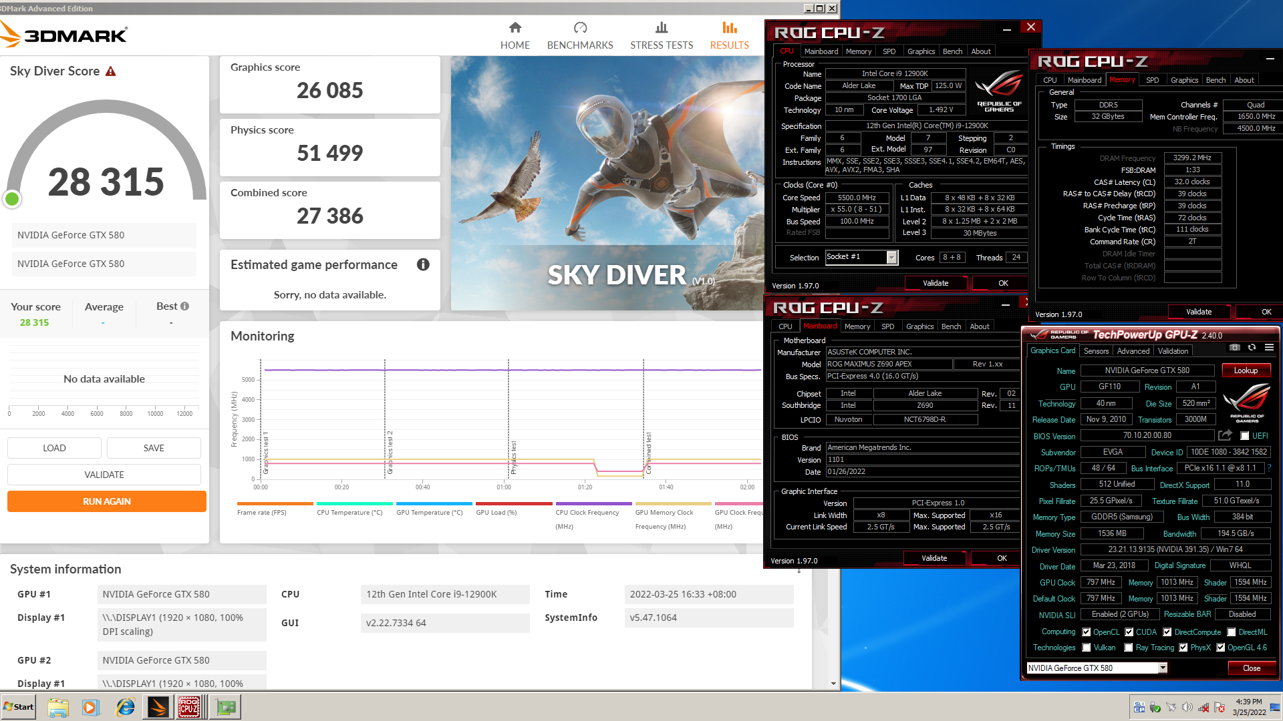Click the SAVE button in 3DMark
The width and height of the screenshot is (1283, 721).
tap(154, 448)
